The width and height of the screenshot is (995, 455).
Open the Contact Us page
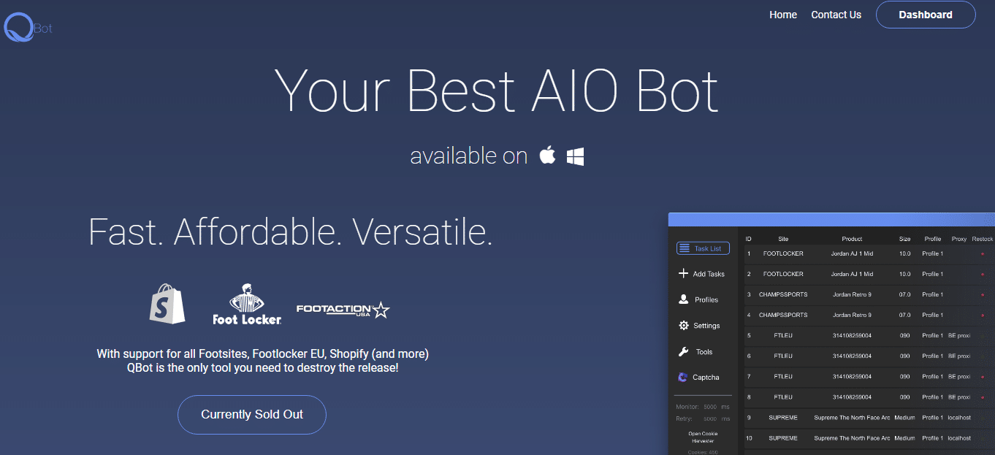(x=836, y=15)
